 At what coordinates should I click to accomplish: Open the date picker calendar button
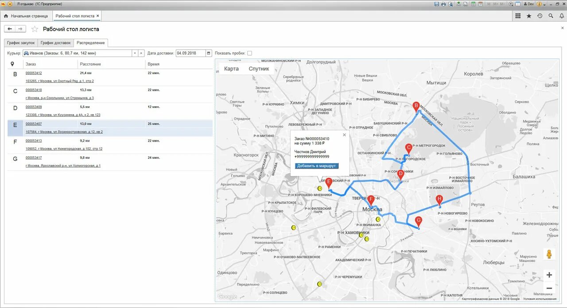tap(209, 53)
